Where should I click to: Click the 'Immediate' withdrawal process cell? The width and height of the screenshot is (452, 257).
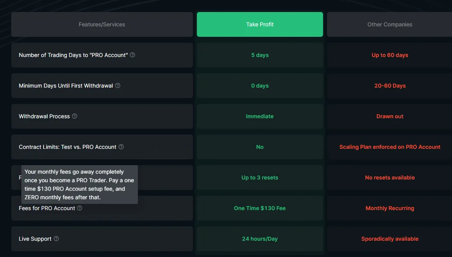coord(260,116)
